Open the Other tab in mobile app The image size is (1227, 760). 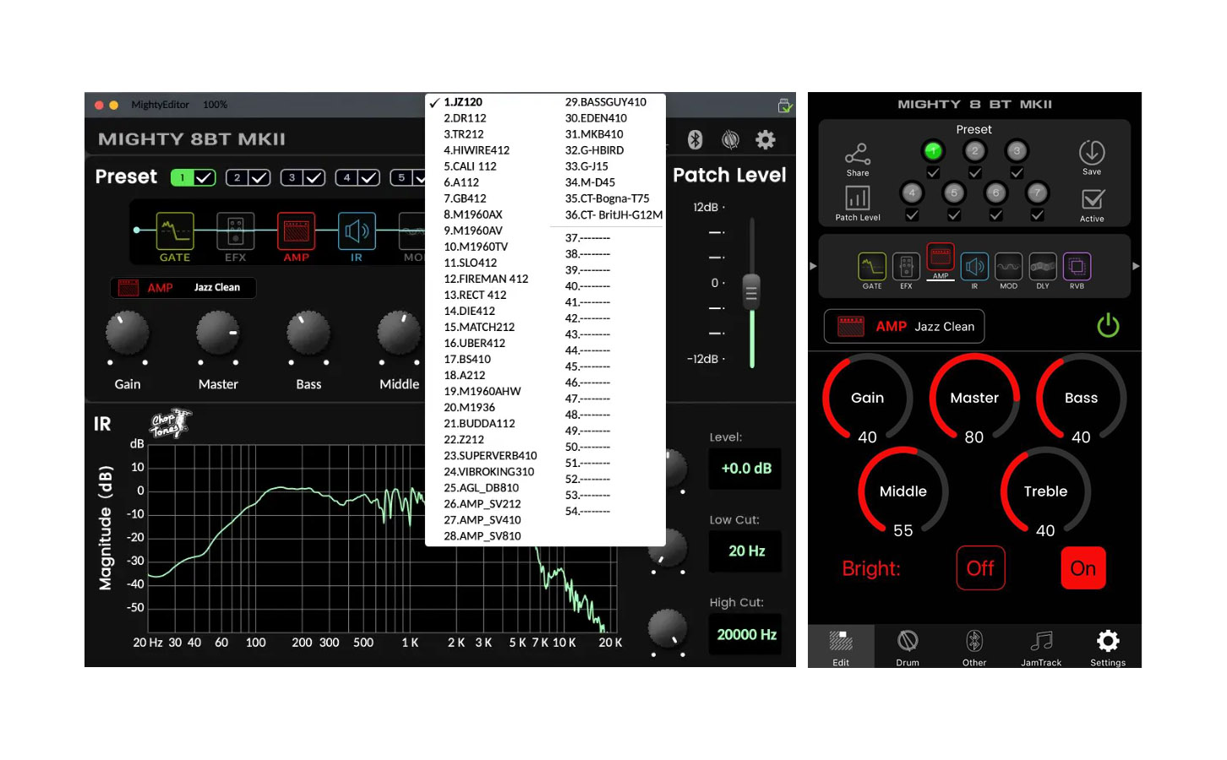[x=974, y=648]
